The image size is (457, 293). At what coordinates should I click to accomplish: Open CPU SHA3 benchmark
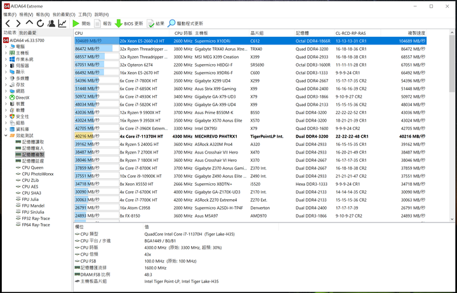(x=29, y=193)
